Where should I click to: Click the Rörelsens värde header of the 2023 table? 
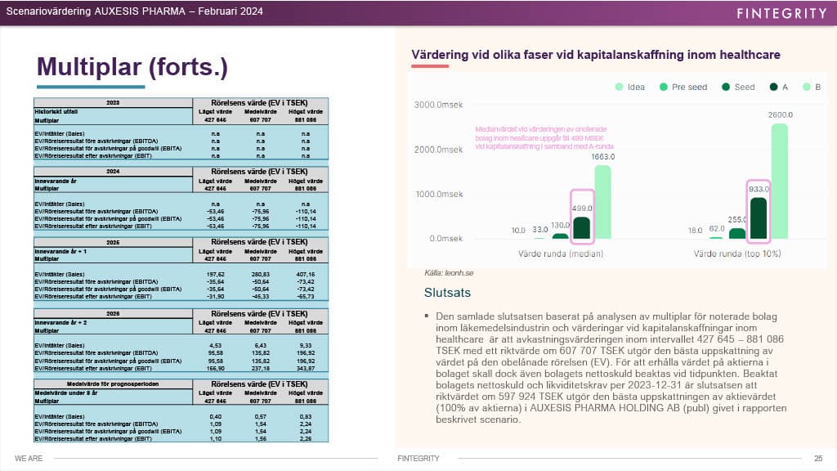click(259, 102)
